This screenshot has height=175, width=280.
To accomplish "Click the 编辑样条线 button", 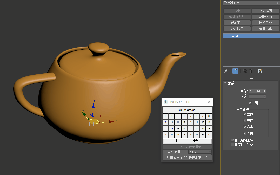I will 237,17.
